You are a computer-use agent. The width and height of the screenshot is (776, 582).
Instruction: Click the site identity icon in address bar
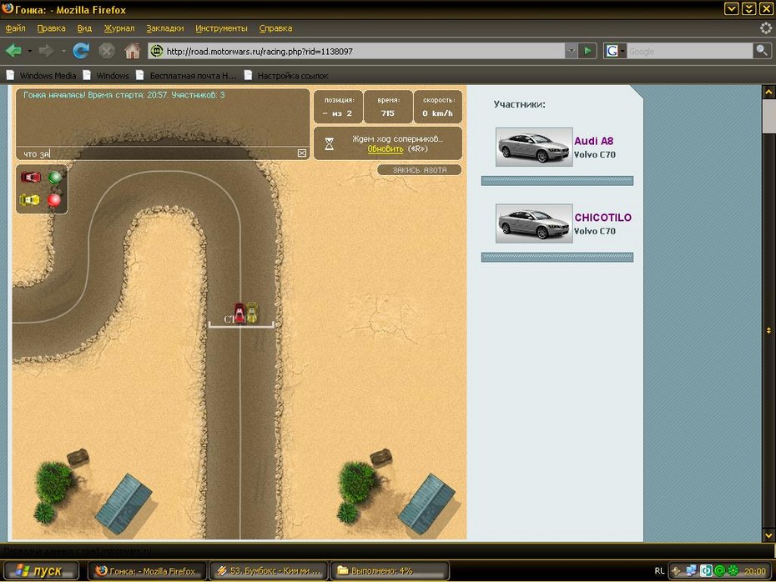(156, 51)
